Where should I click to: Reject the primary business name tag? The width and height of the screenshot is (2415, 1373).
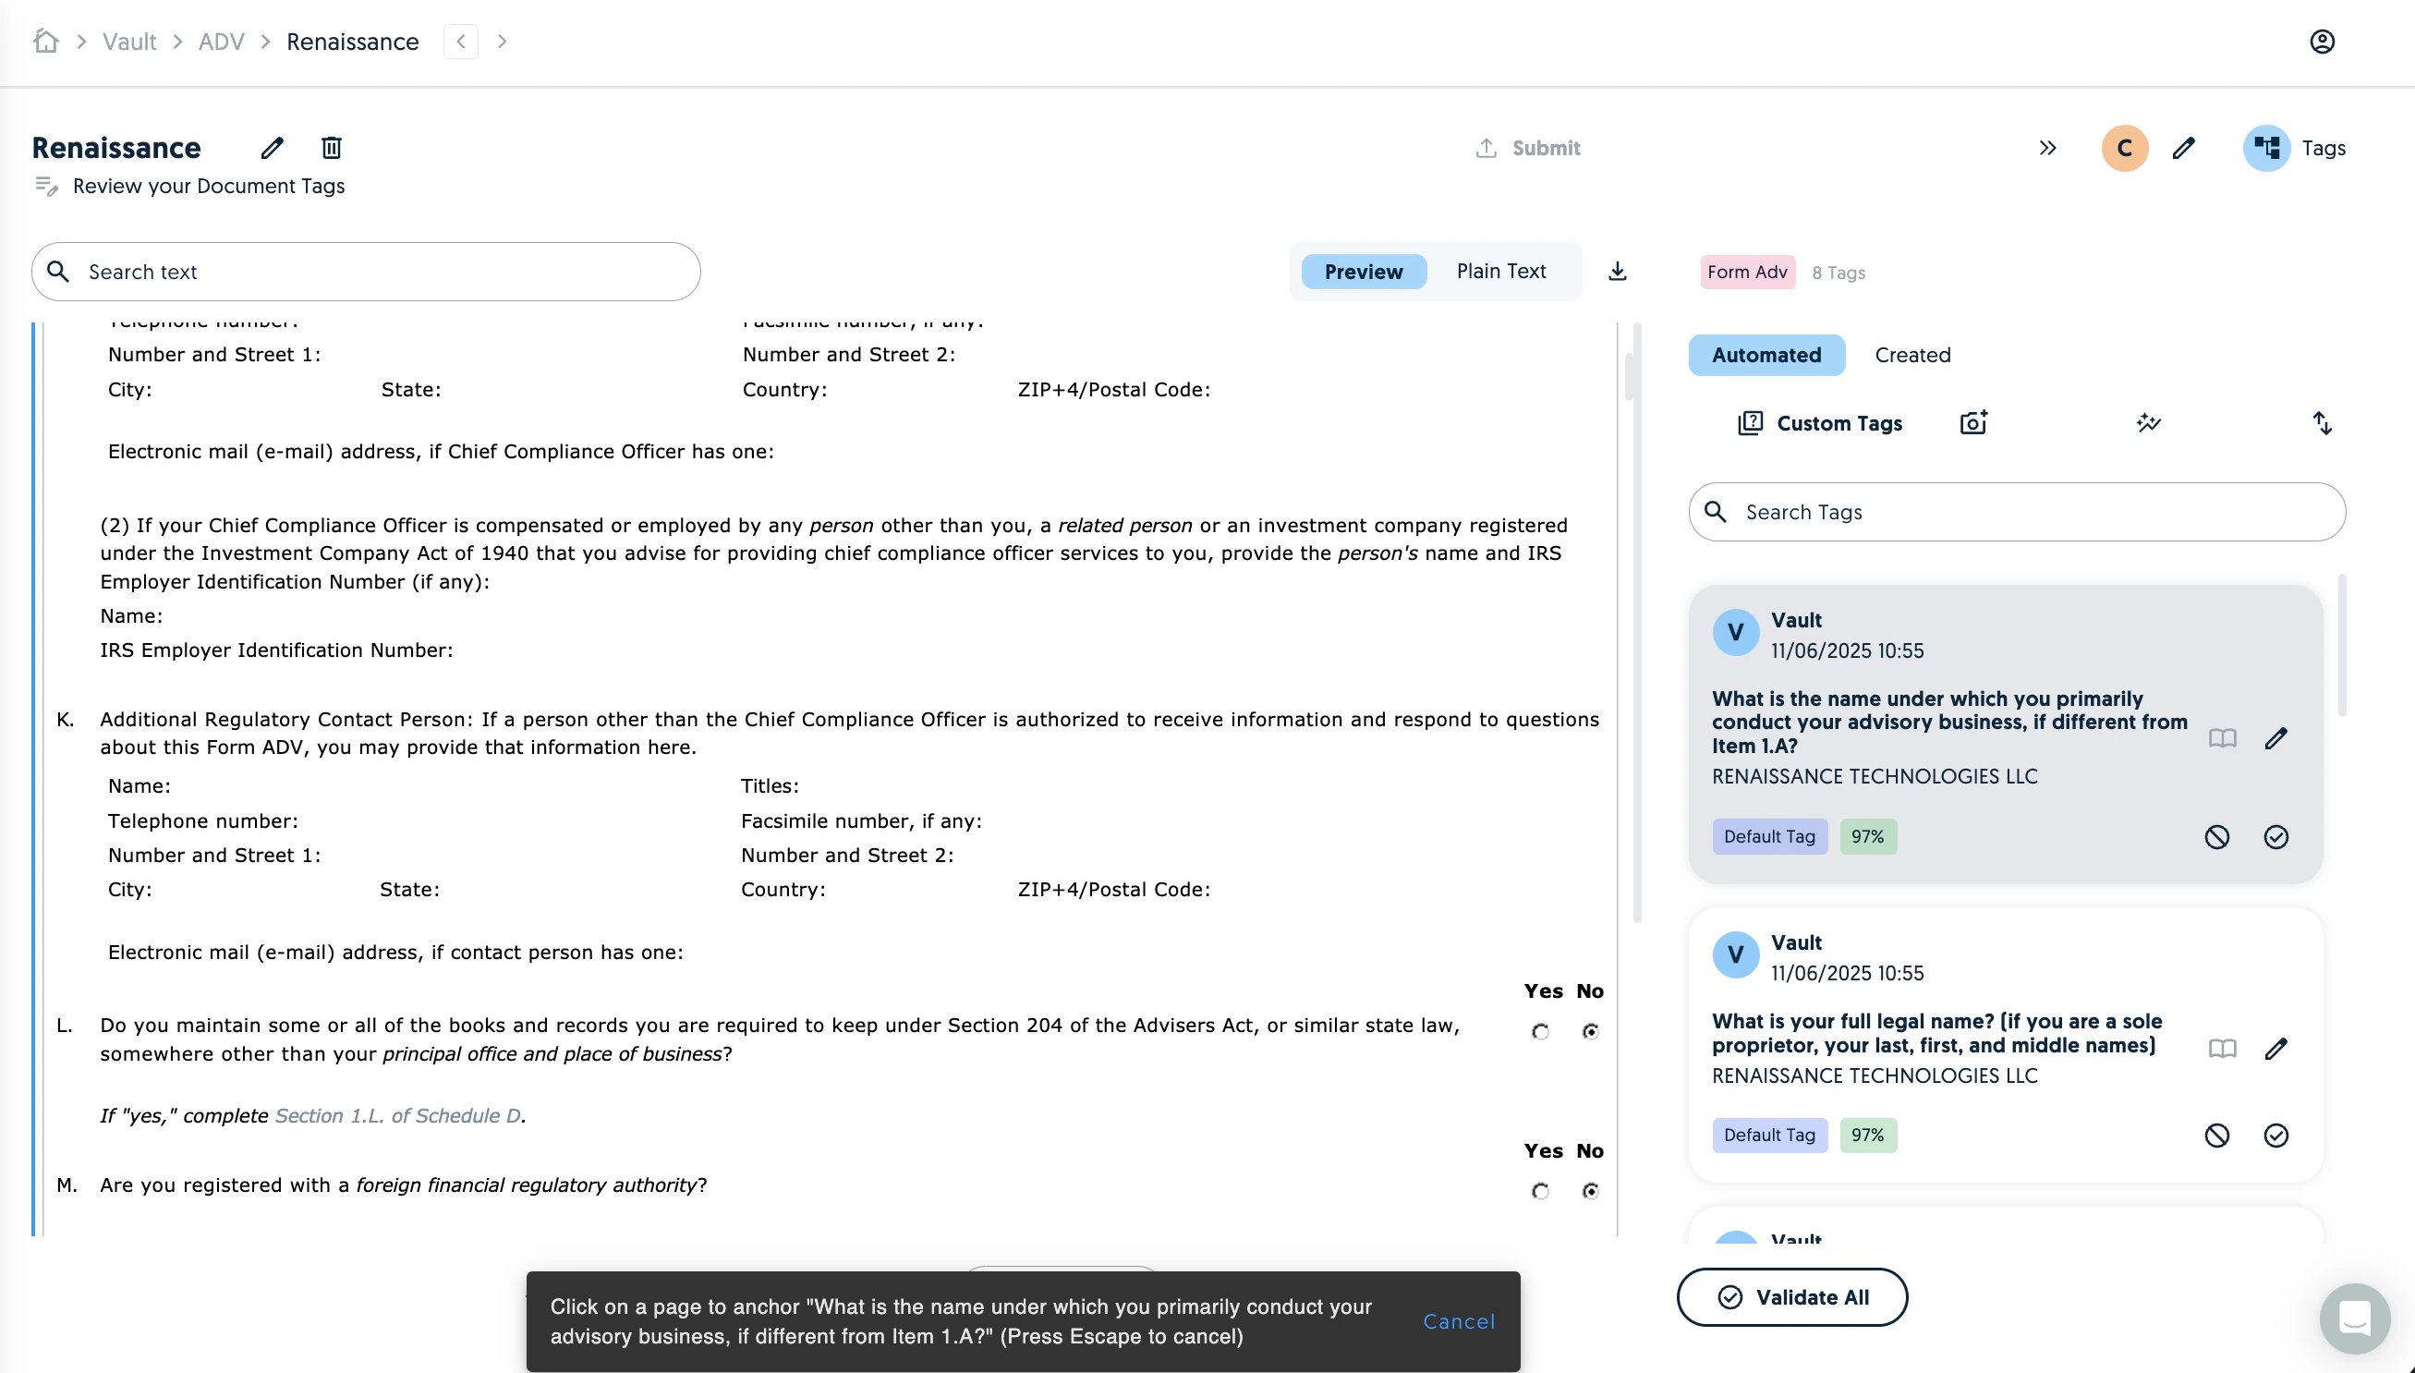2217,836
